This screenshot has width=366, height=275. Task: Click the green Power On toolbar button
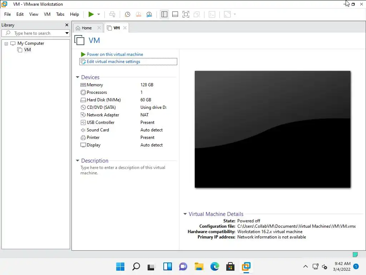[x=91, y=14]
